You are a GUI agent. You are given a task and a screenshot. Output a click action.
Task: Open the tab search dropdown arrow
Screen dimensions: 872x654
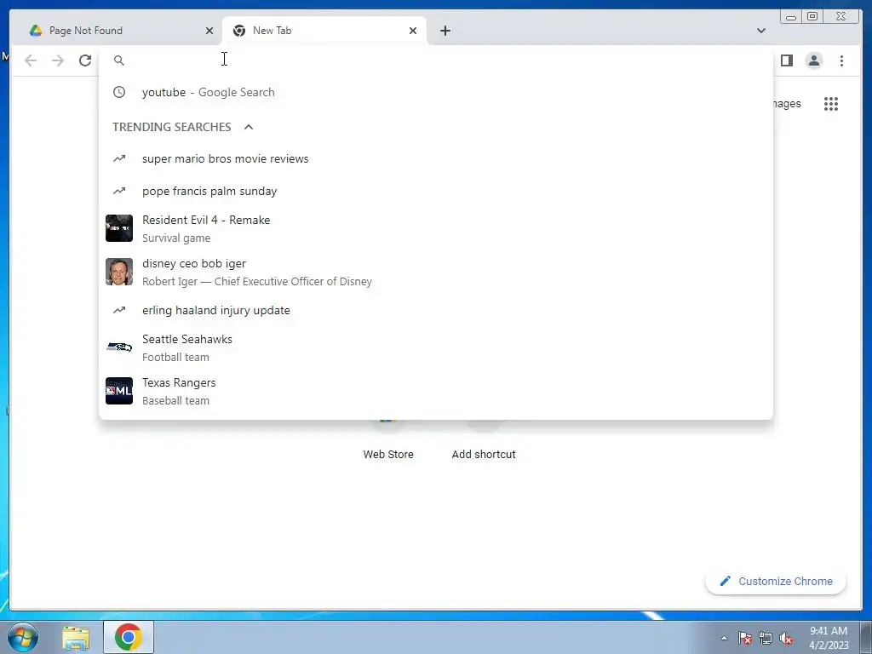coord(760,31)
